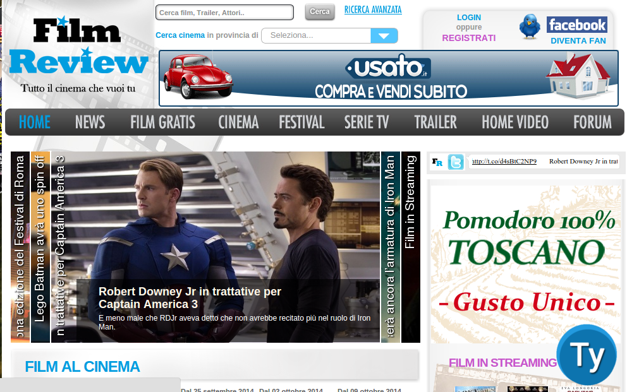
Task: Focus the film search input field
Action: (224, 13)
